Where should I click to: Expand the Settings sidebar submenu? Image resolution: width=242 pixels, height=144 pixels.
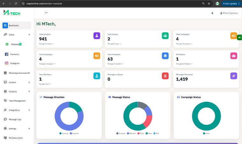point(29,129)
